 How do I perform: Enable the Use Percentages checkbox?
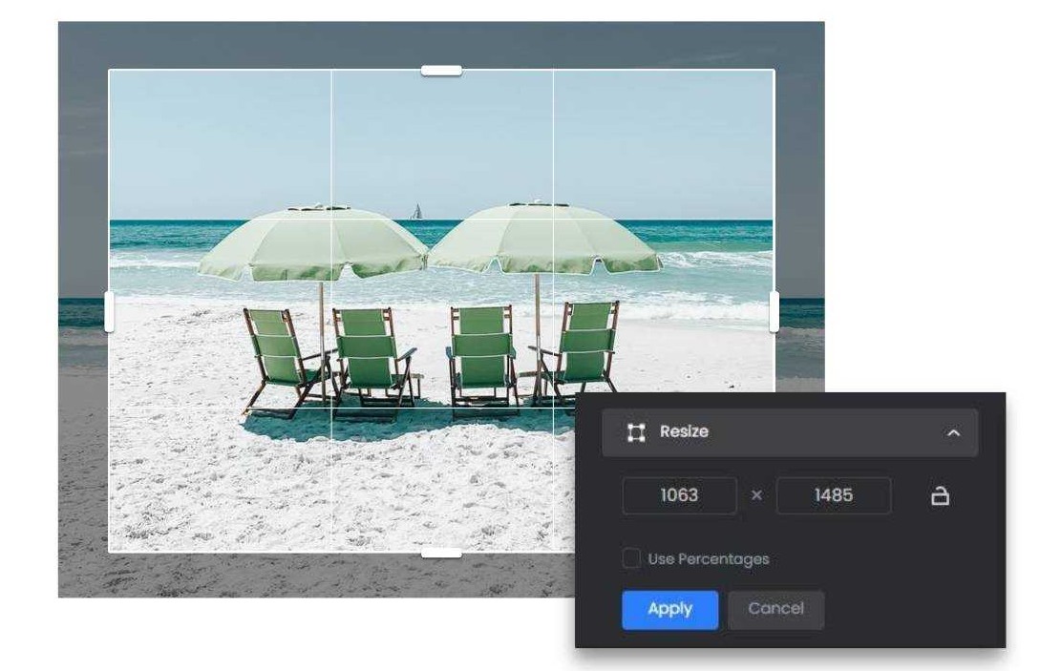coord(631,558)
